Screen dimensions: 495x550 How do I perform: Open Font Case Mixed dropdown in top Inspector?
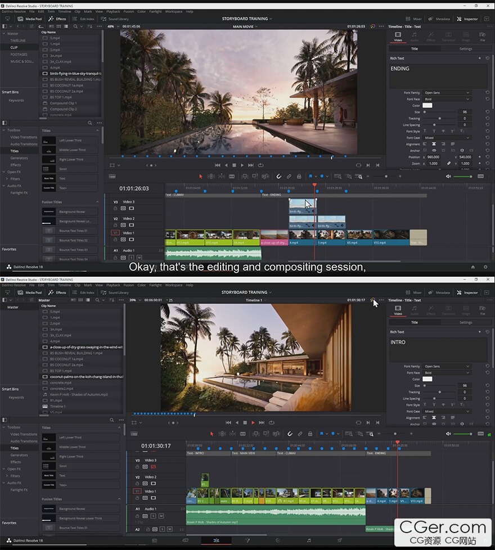(x=447, y=138)
